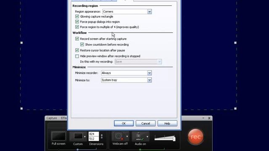This screenshot has height=151, width=269.
Task: Select the Full screen capture icon
Action: tap(58, 136)
